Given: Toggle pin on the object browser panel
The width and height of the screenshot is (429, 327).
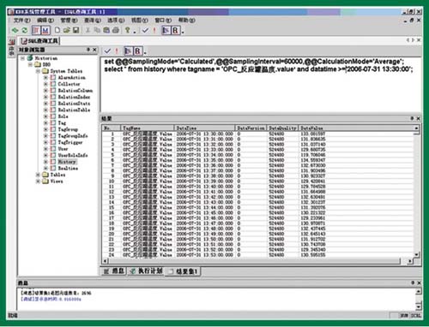Looking at the screenshot, I should click(x=88, y=50).
